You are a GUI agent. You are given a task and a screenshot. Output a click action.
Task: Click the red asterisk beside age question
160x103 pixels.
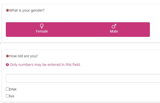(x=7, y=56)
